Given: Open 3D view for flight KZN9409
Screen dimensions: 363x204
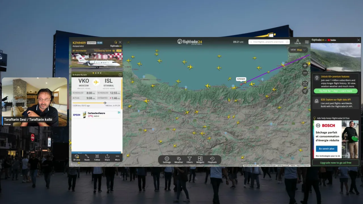Looking at the screenshot, I should pyautogui.click(x=77, y=158).
